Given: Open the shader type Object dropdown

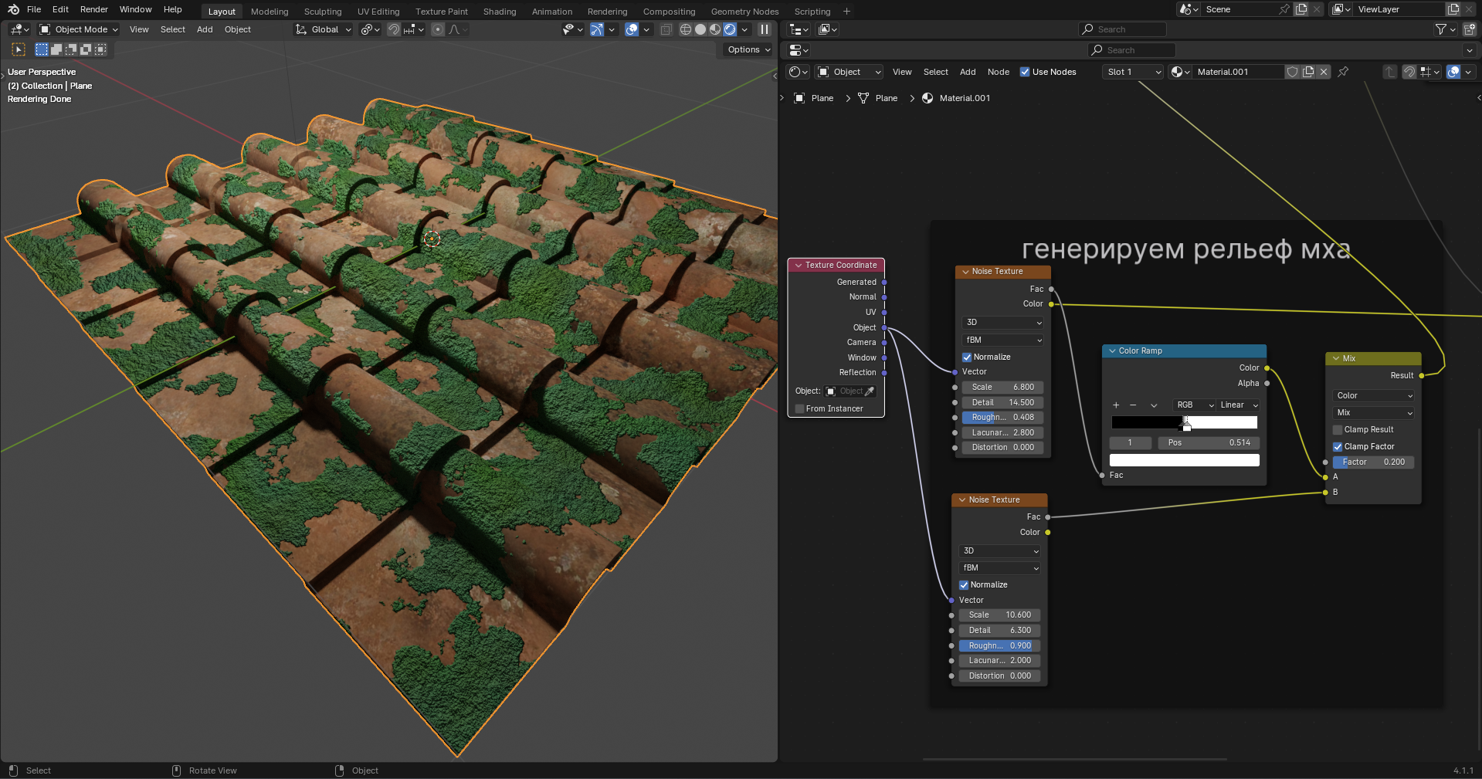Looking at the screenshot, I should tap(850, 72).
